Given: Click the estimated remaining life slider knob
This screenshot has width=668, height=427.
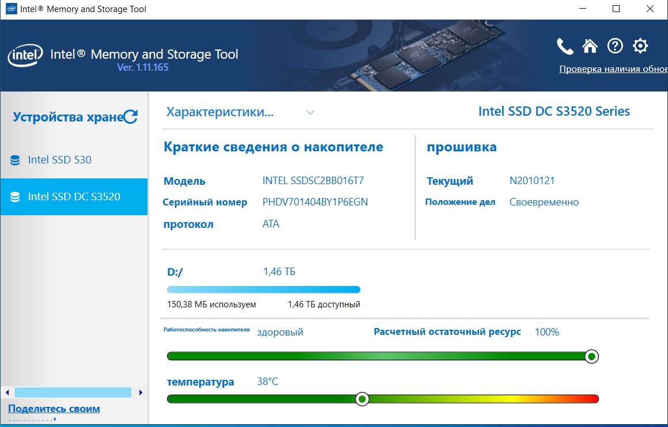Looking at the screenshot, I should coord(591,356).
